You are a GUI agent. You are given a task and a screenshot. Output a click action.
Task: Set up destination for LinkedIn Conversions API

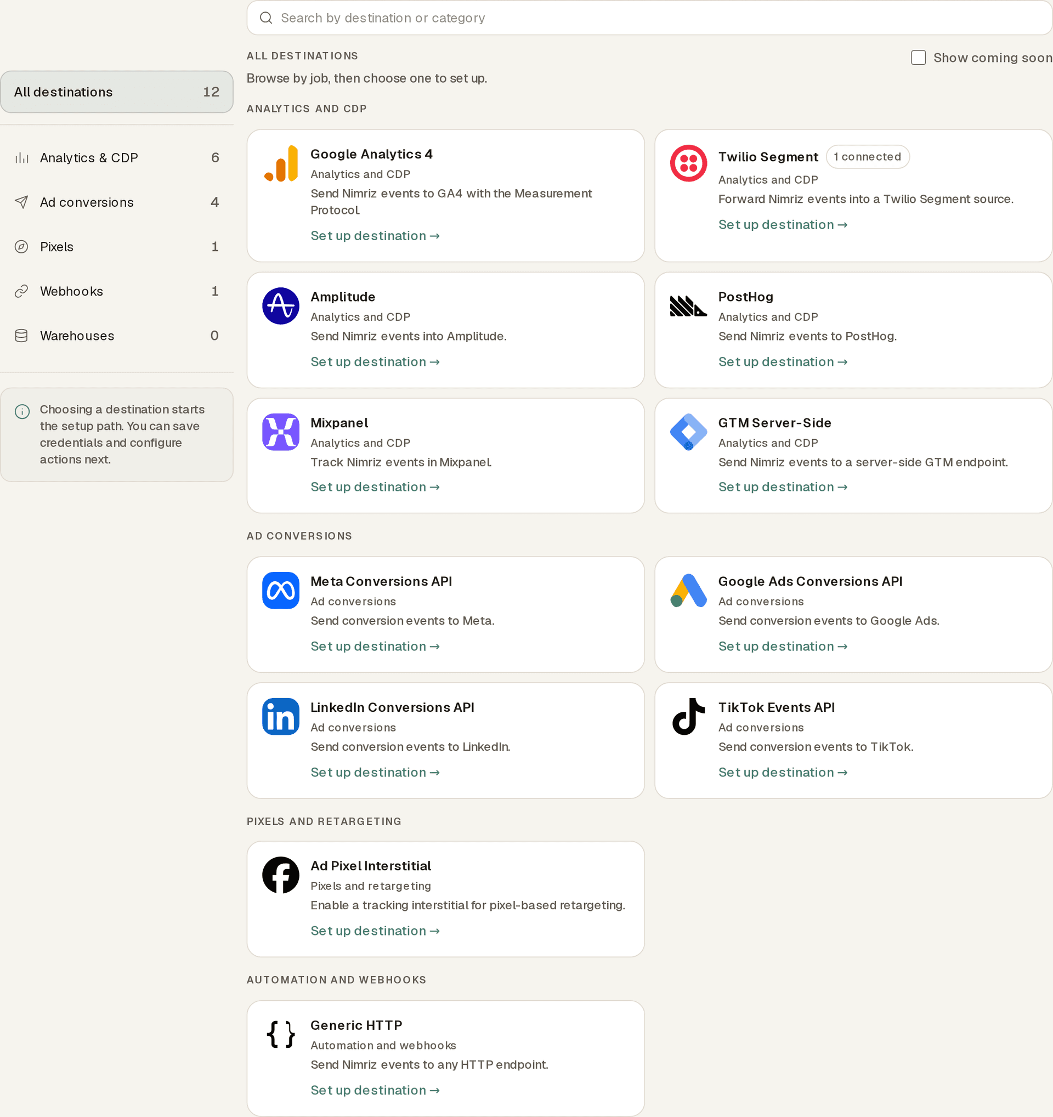pyautogui.click(x=375, y=773)
